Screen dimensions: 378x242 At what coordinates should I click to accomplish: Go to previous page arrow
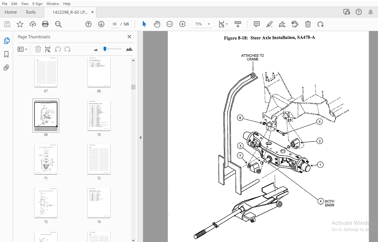point(88,24)
